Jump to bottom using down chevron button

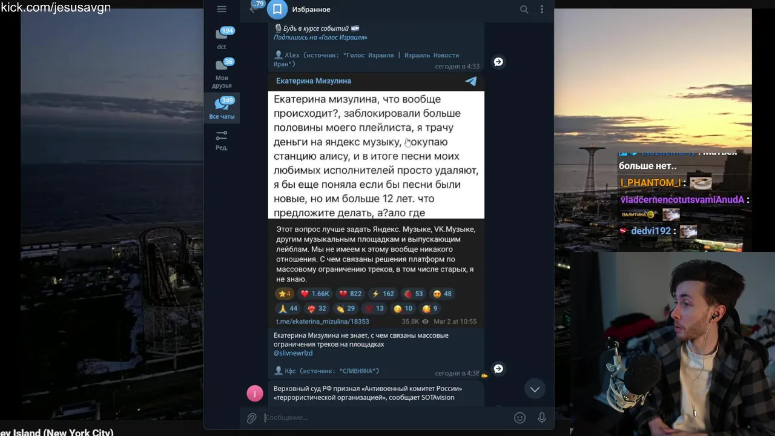point(535,389)
